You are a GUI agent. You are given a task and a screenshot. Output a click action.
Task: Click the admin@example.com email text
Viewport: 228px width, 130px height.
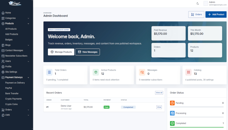pos(218,5)
